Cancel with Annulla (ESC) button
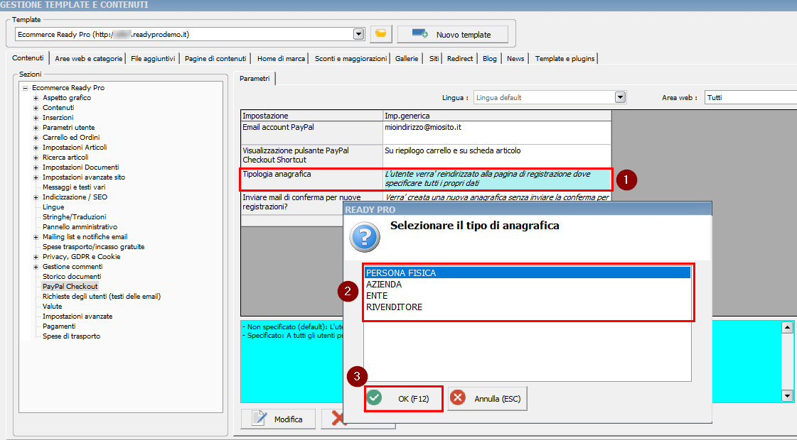The width and height of the screenshot is (797, 440). click(488, 398)
